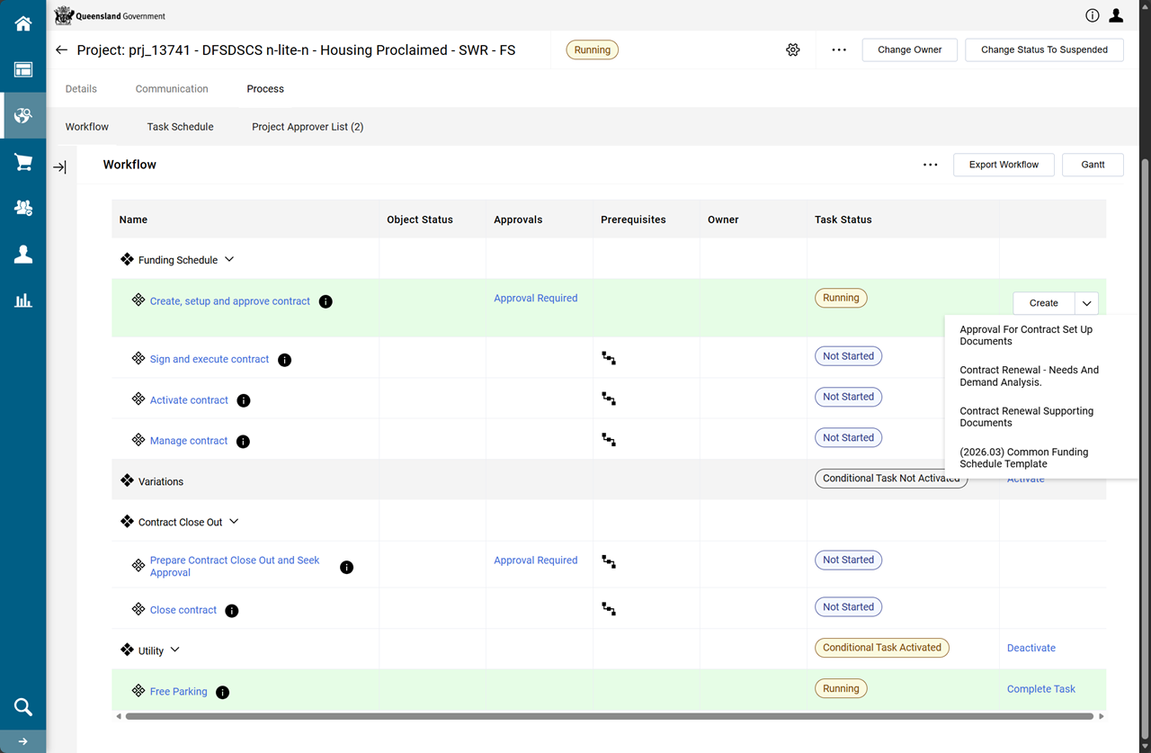
Task: Click info icon next to Activate contract
Action: [243, 400]
